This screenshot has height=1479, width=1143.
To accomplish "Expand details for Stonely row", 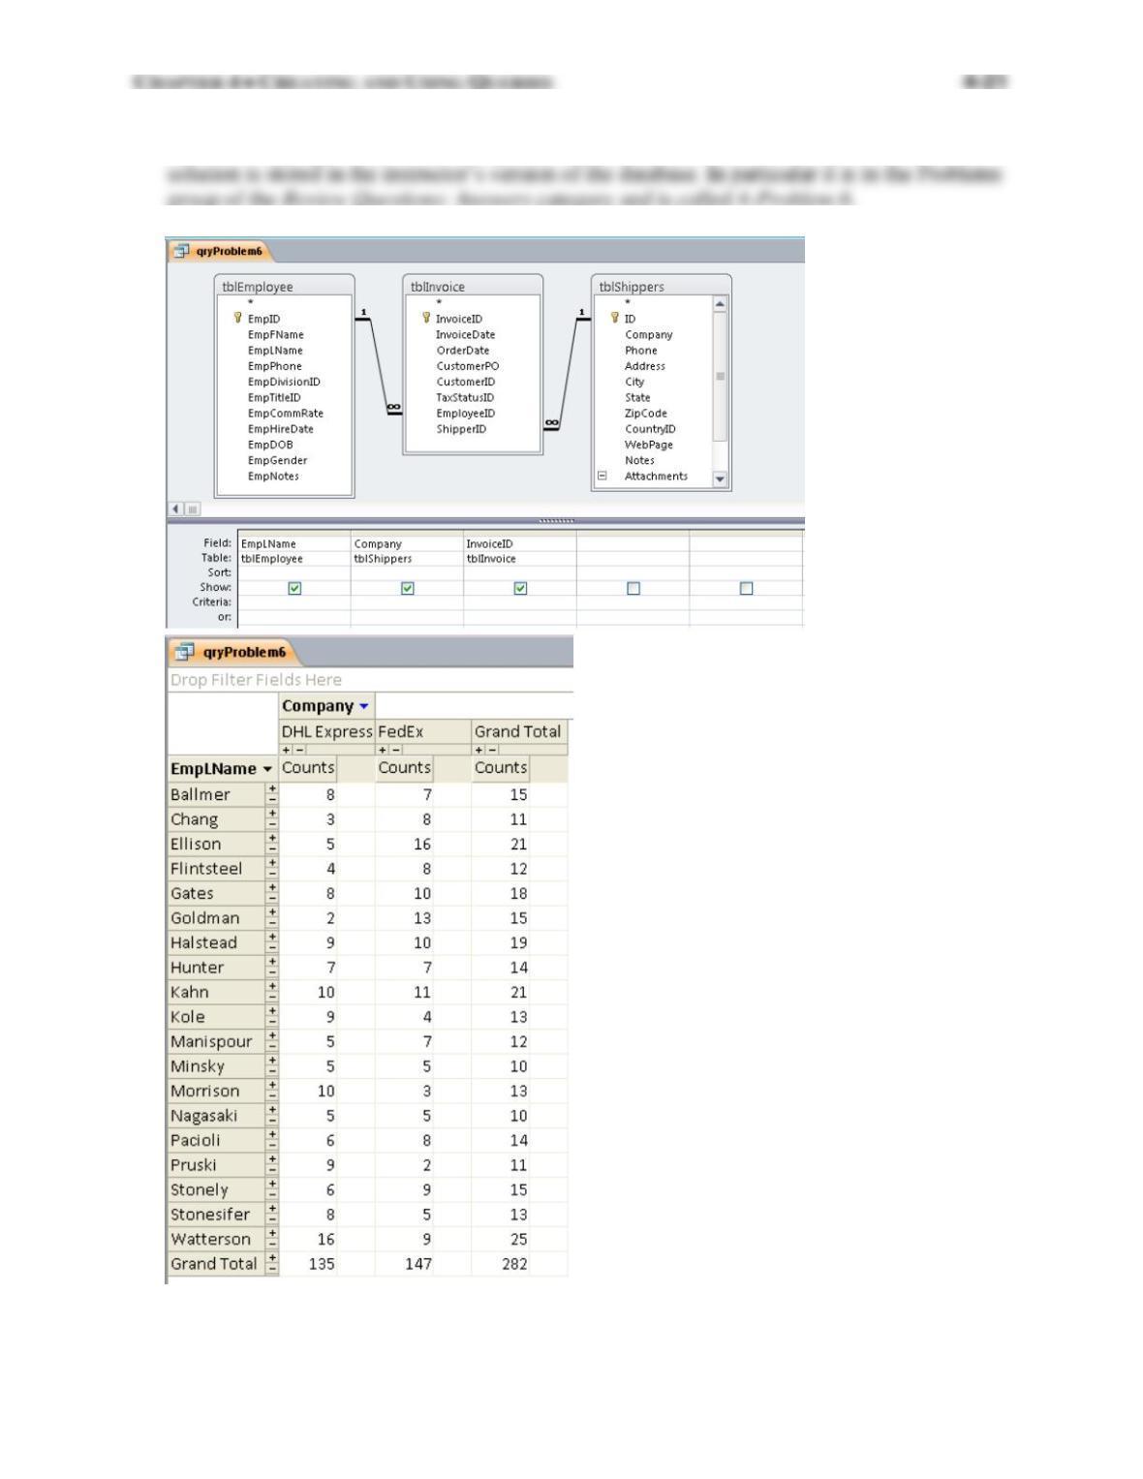I will point(272,1185).
